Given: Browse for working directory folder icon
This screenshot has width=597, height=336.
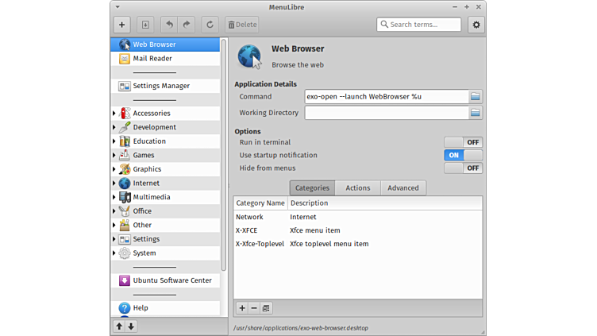Looking at the screenshot, I should pos(475,113).
